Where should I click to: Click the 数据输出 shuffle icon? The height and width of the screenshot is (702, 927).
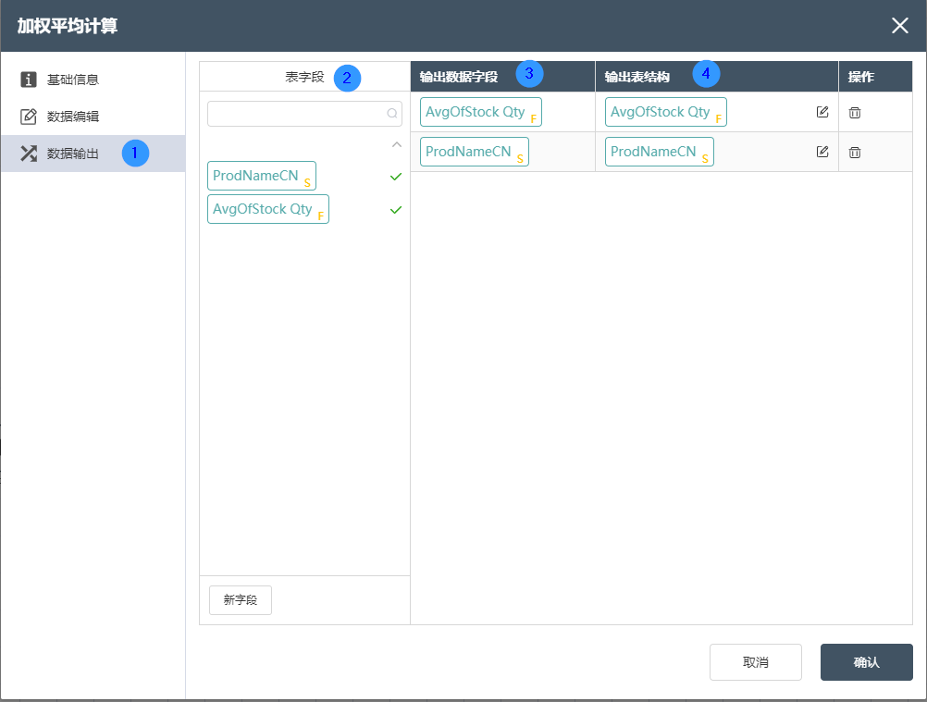(29, 154)
